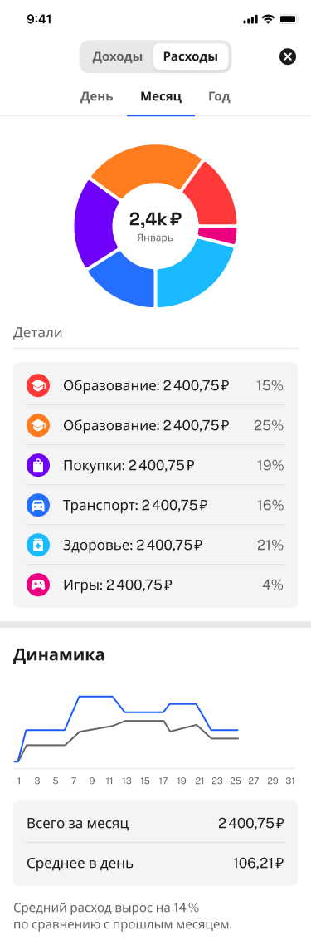Switch toggle to Доходы
This screenshot has width=311, height=950.
click(x=118, y=57)
